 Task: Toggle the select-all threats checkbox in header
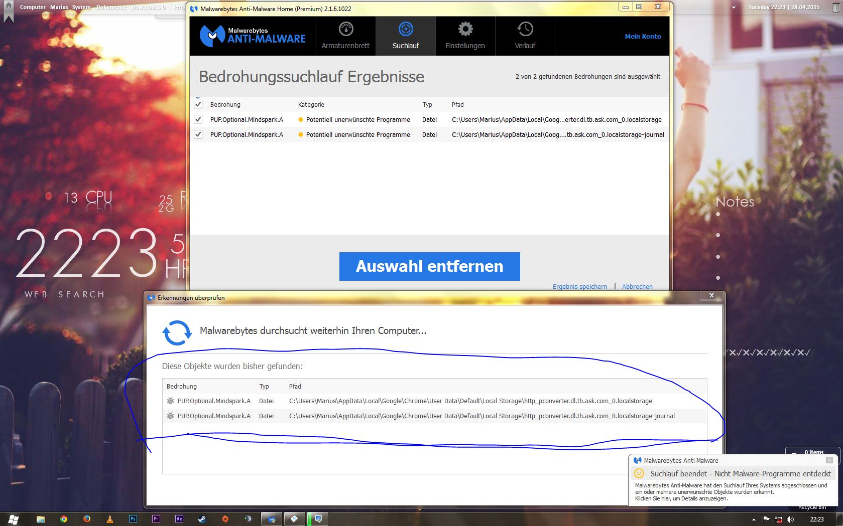pos(198,104)
